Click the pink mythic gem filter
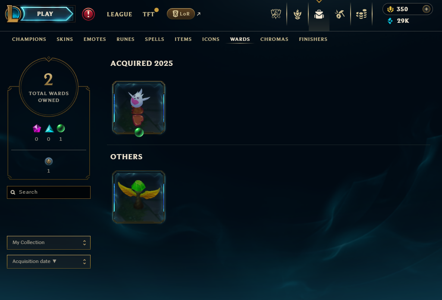This screenshot has height=300, width=442. pyautogui.click(x=37, y=129)
